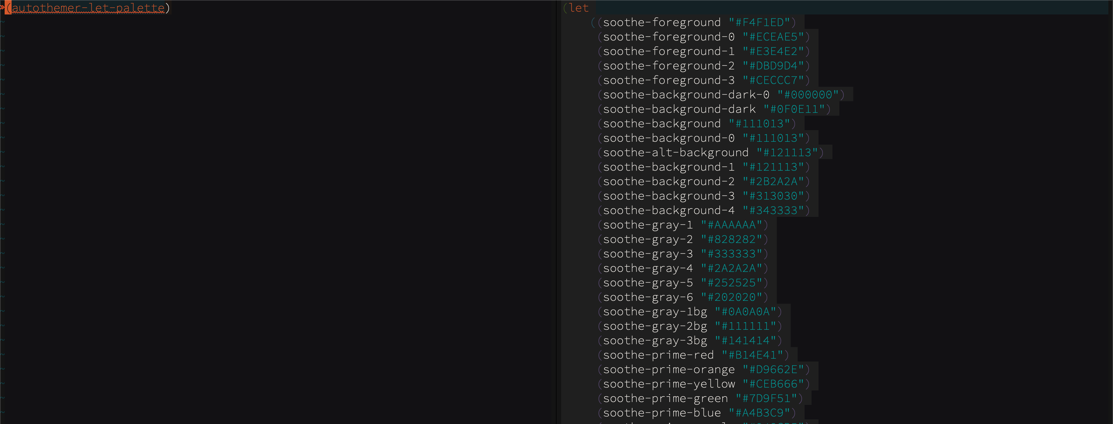
Task: Click the soothe-foreground variable name
Action: [661, 23]
